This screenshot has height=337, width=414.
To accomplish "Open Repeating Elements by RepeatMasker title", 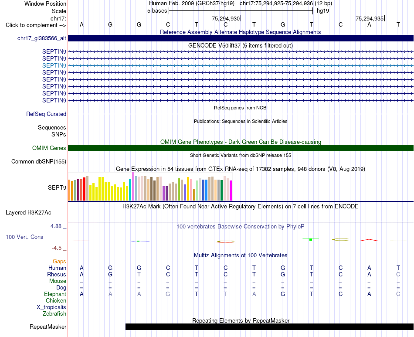I will tap(241, 320).
